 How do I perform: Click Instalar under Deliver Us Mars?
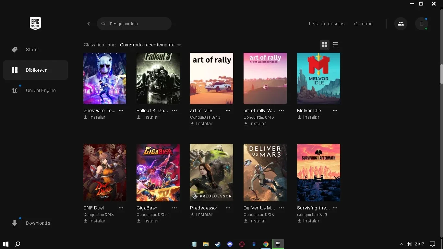255,221
